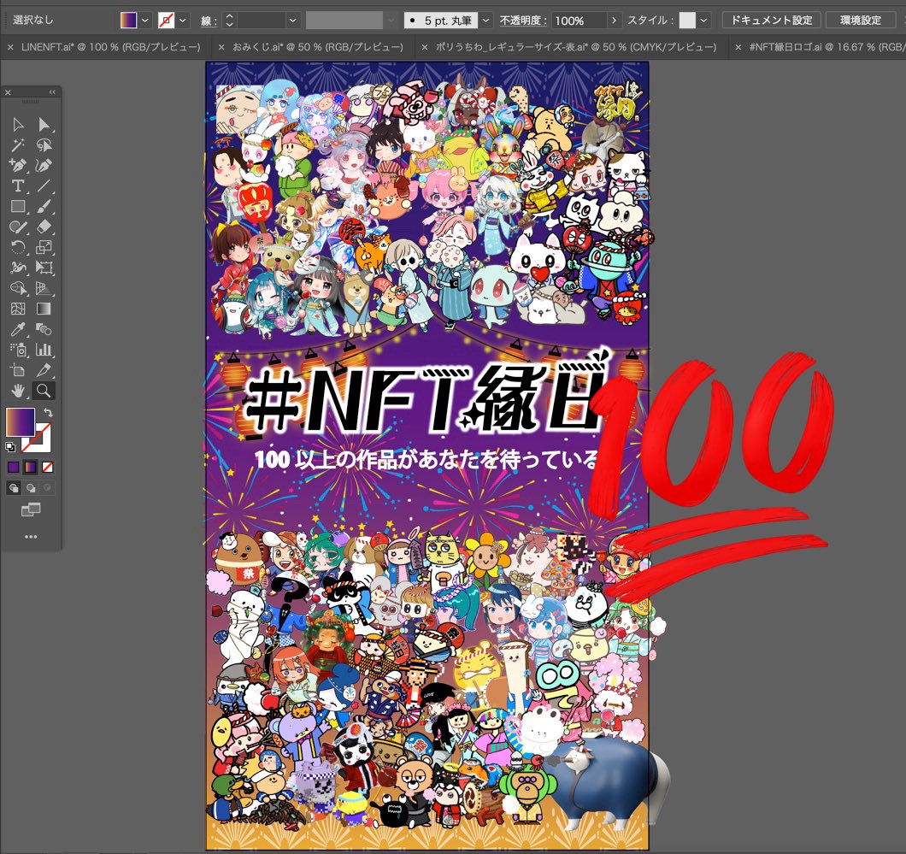The image size is (906, 854).
Task: Apply Gradient mode button
Action: [x=31, y=467]
